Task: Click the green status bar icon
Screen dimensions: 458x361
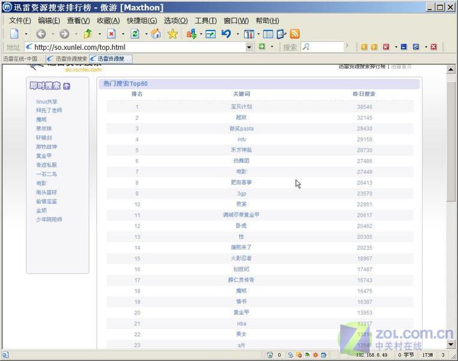Action: tap(307, 355)
